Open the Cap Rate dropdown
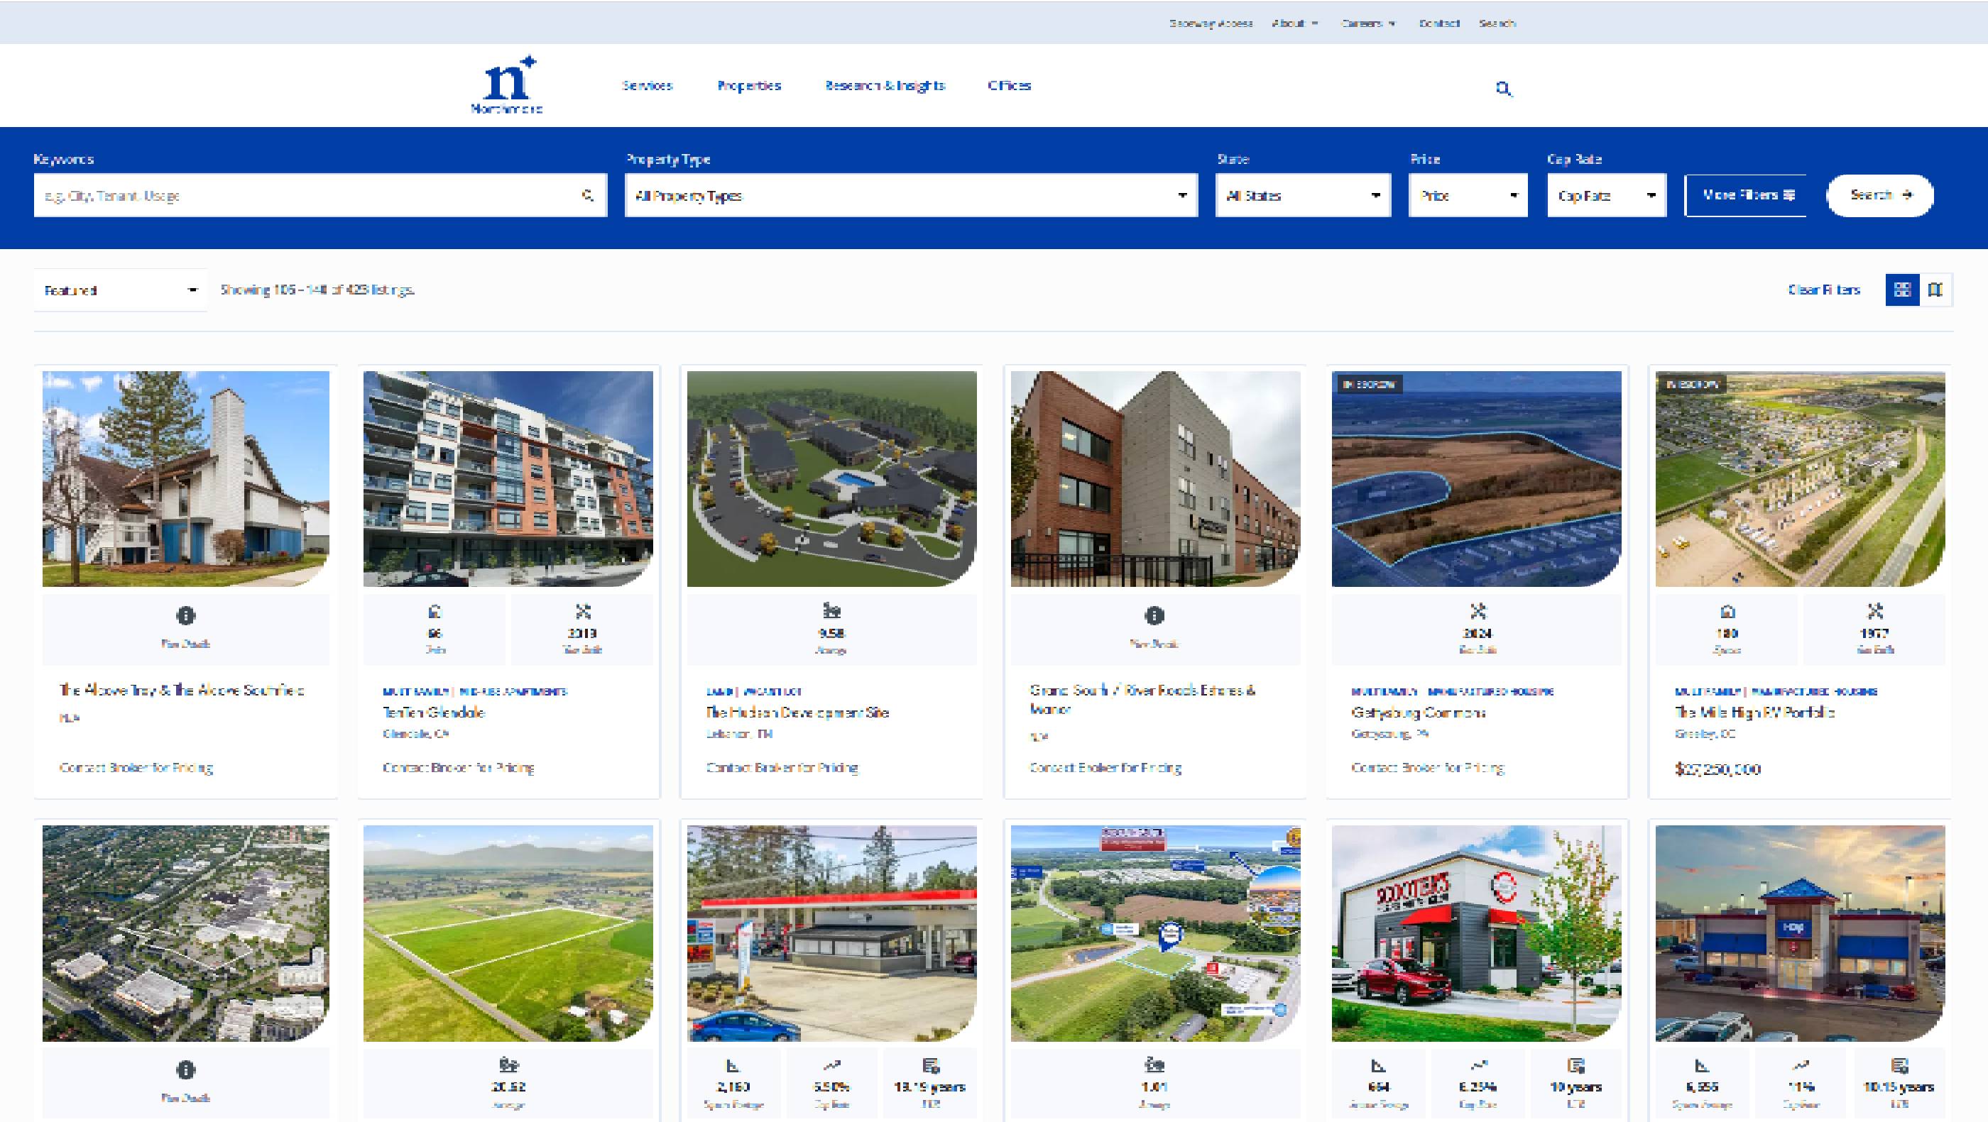The image size is (1988, 1122). pyautogui.click(x=1607, y=195)
